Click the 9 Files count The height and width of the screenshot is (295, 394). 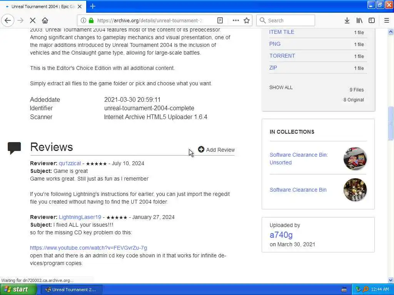357,89
